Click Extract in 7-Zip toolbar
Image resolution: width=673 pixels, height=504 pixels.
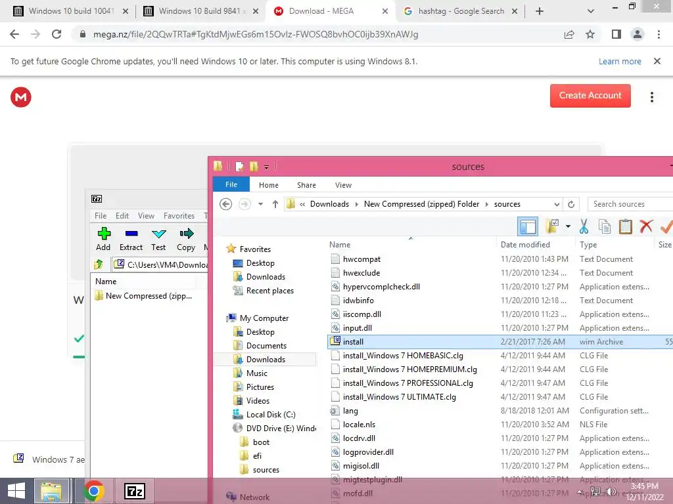(131, 240)
